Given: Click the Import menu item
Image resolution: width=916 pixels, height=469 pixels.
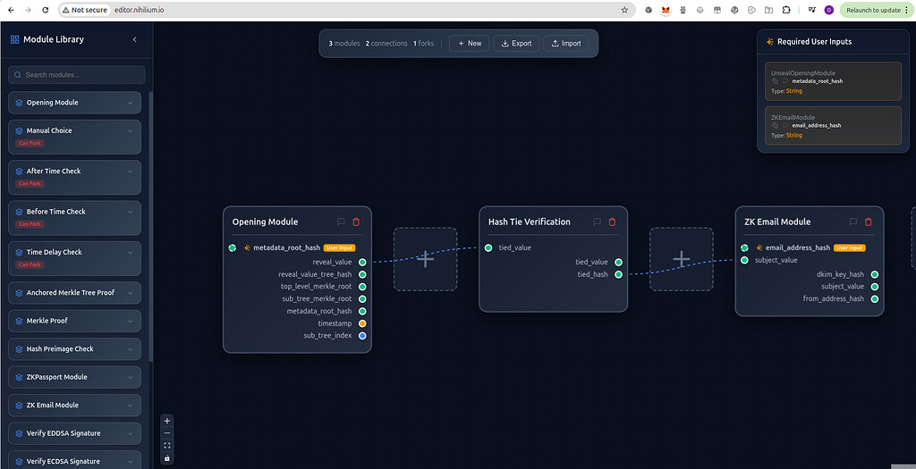Looking at the screenshot, I should click(x=566, y=43).
